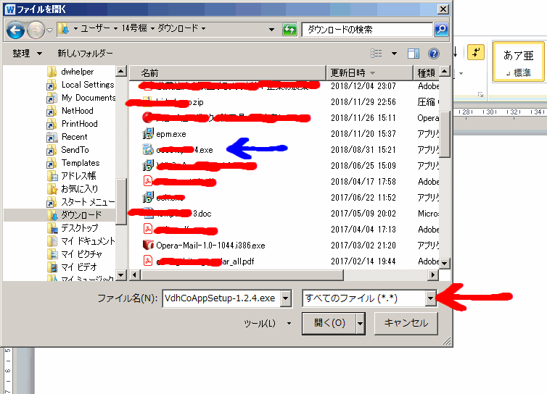Open 14号機 breadcrumb dropdown arrow
Screen dimensions: 547x394
[x=152, y=28]
